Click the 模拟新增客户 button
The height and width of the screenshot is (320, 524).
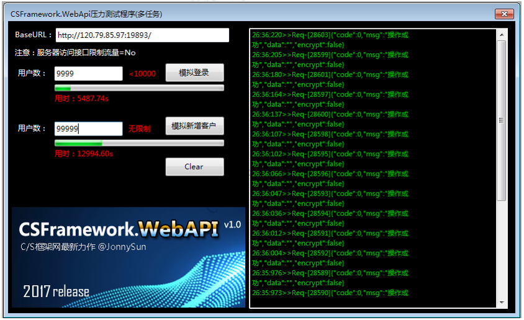point(194,126)
